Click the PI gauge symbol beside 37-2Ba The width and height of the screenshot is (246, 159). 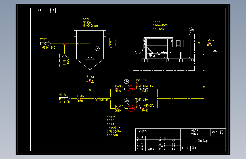coord(137,100)
